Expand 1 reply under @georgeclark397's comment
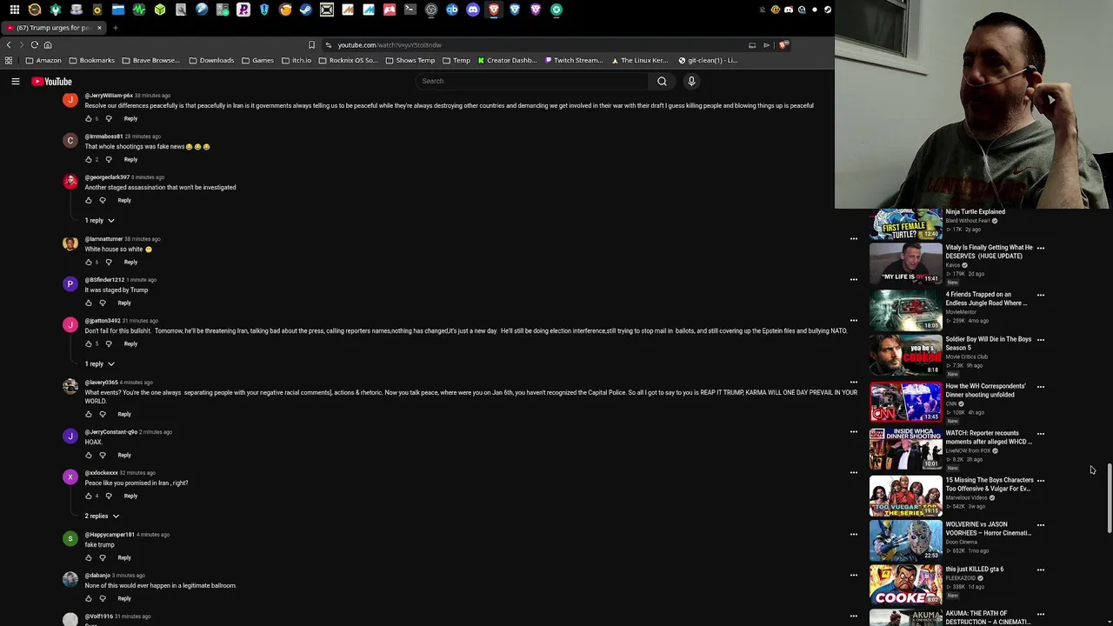The width and height of the screenshot is (1113, 626). (99, 221)
